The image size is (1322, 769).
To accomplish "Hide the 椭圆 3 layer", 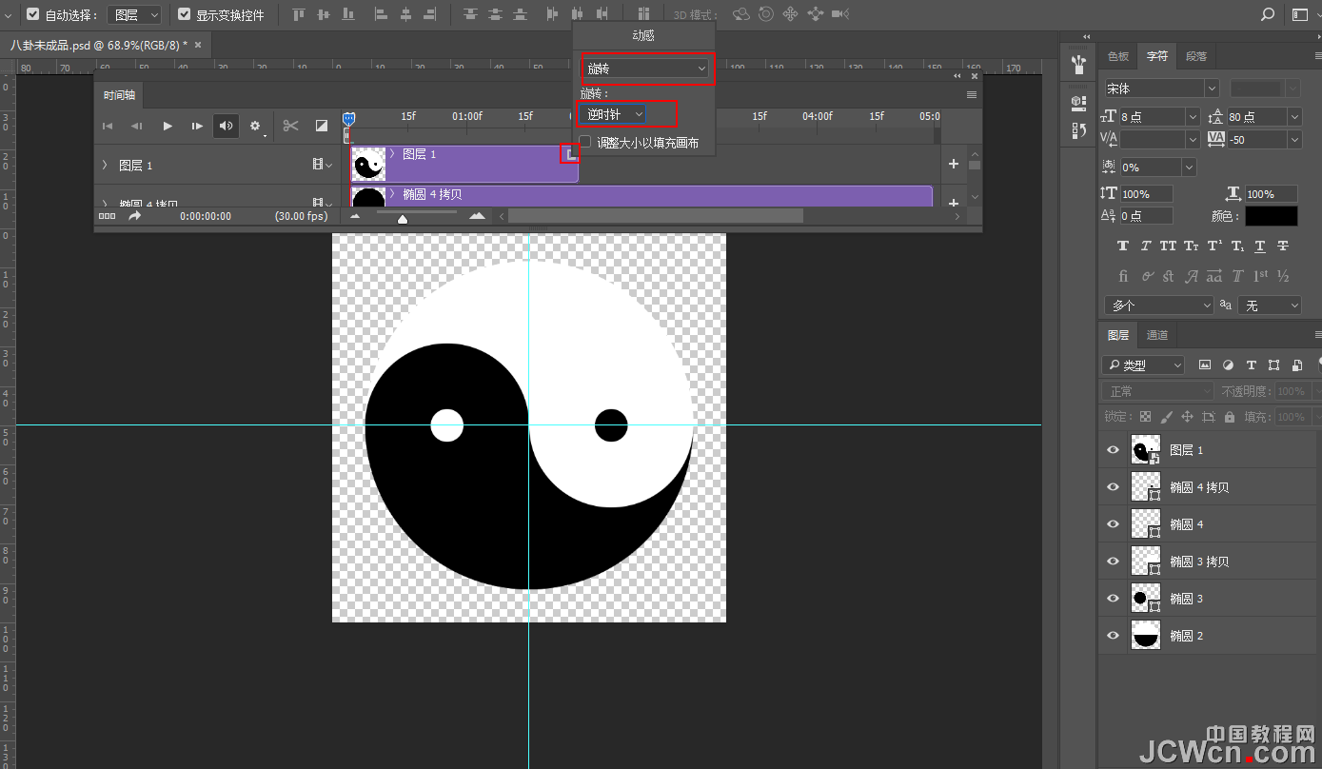I will coord(1113,599).
